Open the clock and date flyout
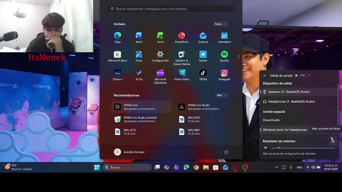The height and width of the screenshot is (192, 342). (x=331, y=167)
